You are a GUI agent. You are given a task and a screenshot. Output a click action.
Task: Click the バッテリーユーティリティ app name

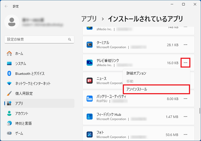(x=111, y=96)
